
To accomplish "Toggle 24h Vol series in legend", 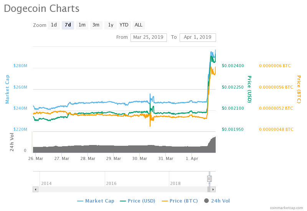I will [217, 201].
